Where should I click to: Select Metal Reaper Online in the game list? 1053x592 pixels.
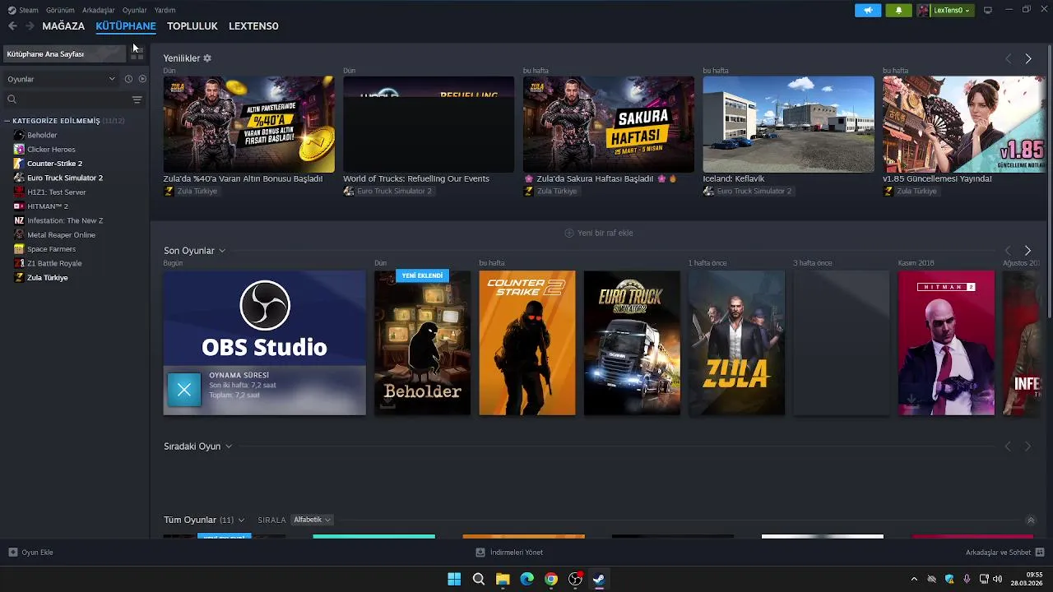(x=61, y=235)
